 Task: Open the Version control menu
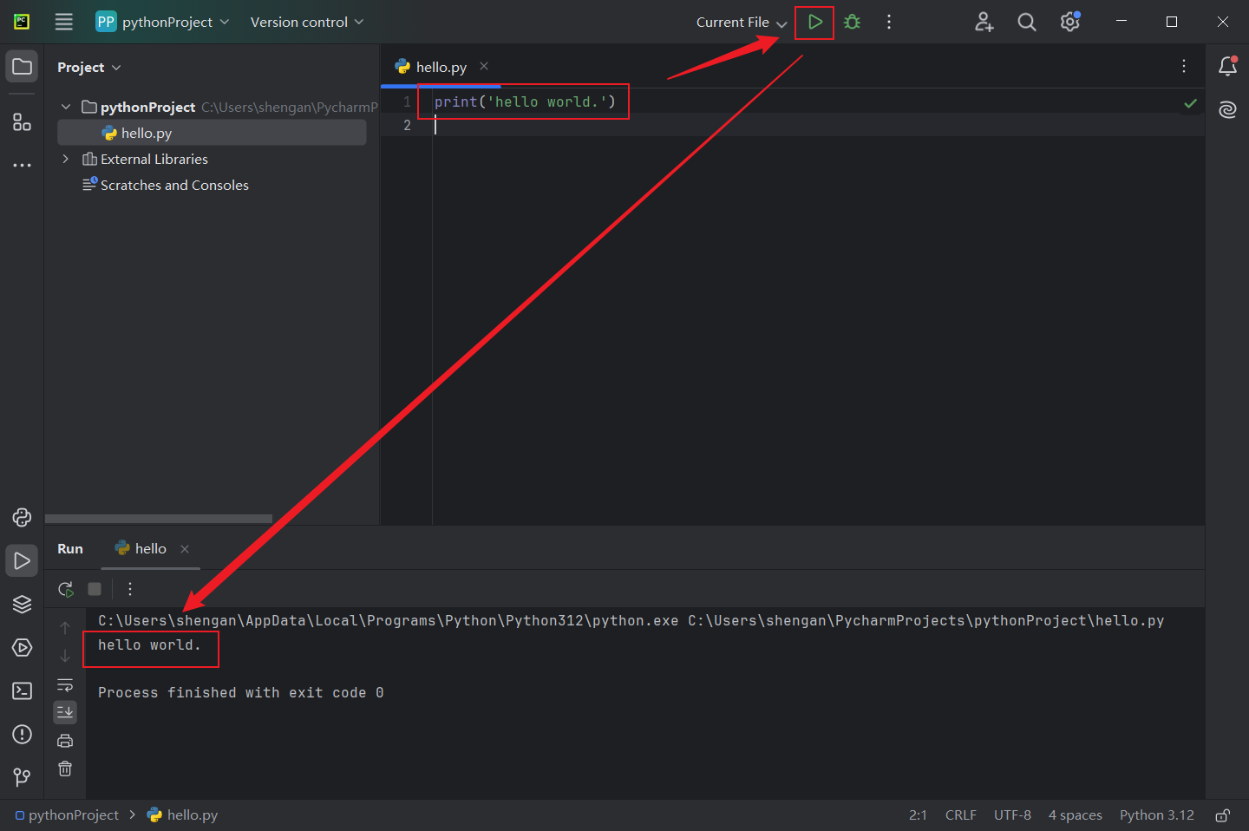[x=306, y=23]
